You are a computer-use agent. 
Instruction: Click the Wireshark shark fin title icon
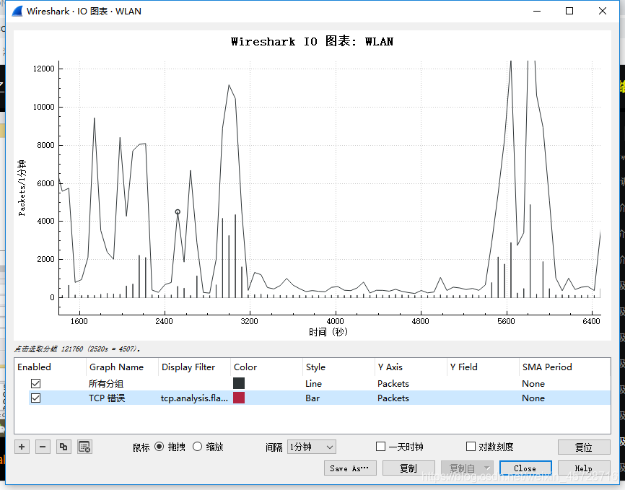coord(17,11)
